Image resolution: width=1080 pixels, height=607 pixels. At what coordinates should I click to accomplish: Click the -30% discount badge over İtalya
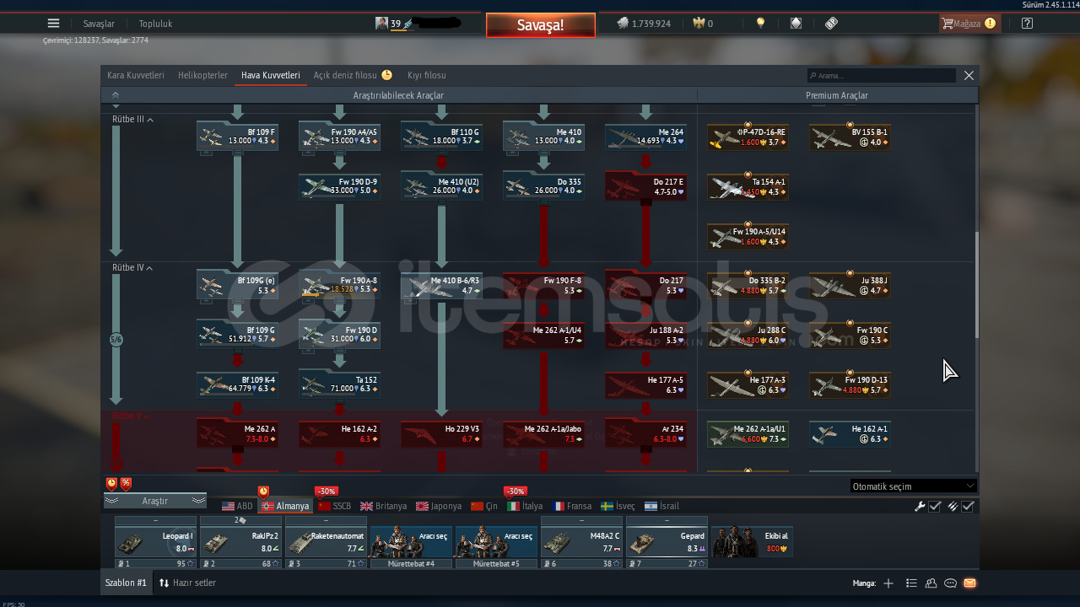(516, 491)
